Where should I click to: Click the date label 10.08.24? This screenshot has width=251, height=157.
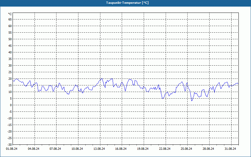(77, 149)
